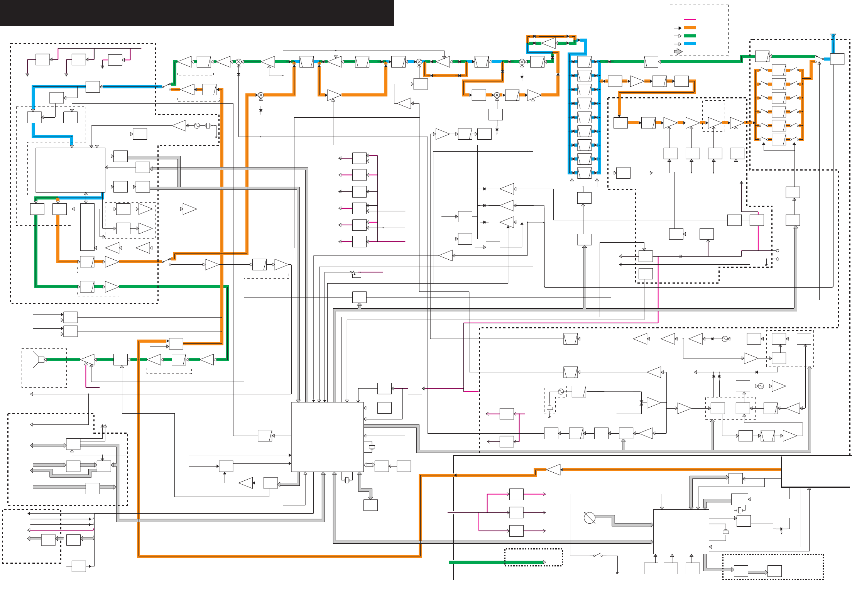Click the oscillator sine symbol near top-left amplifier
The width and height of the screenshot is (852, 595).
(197, 126)
